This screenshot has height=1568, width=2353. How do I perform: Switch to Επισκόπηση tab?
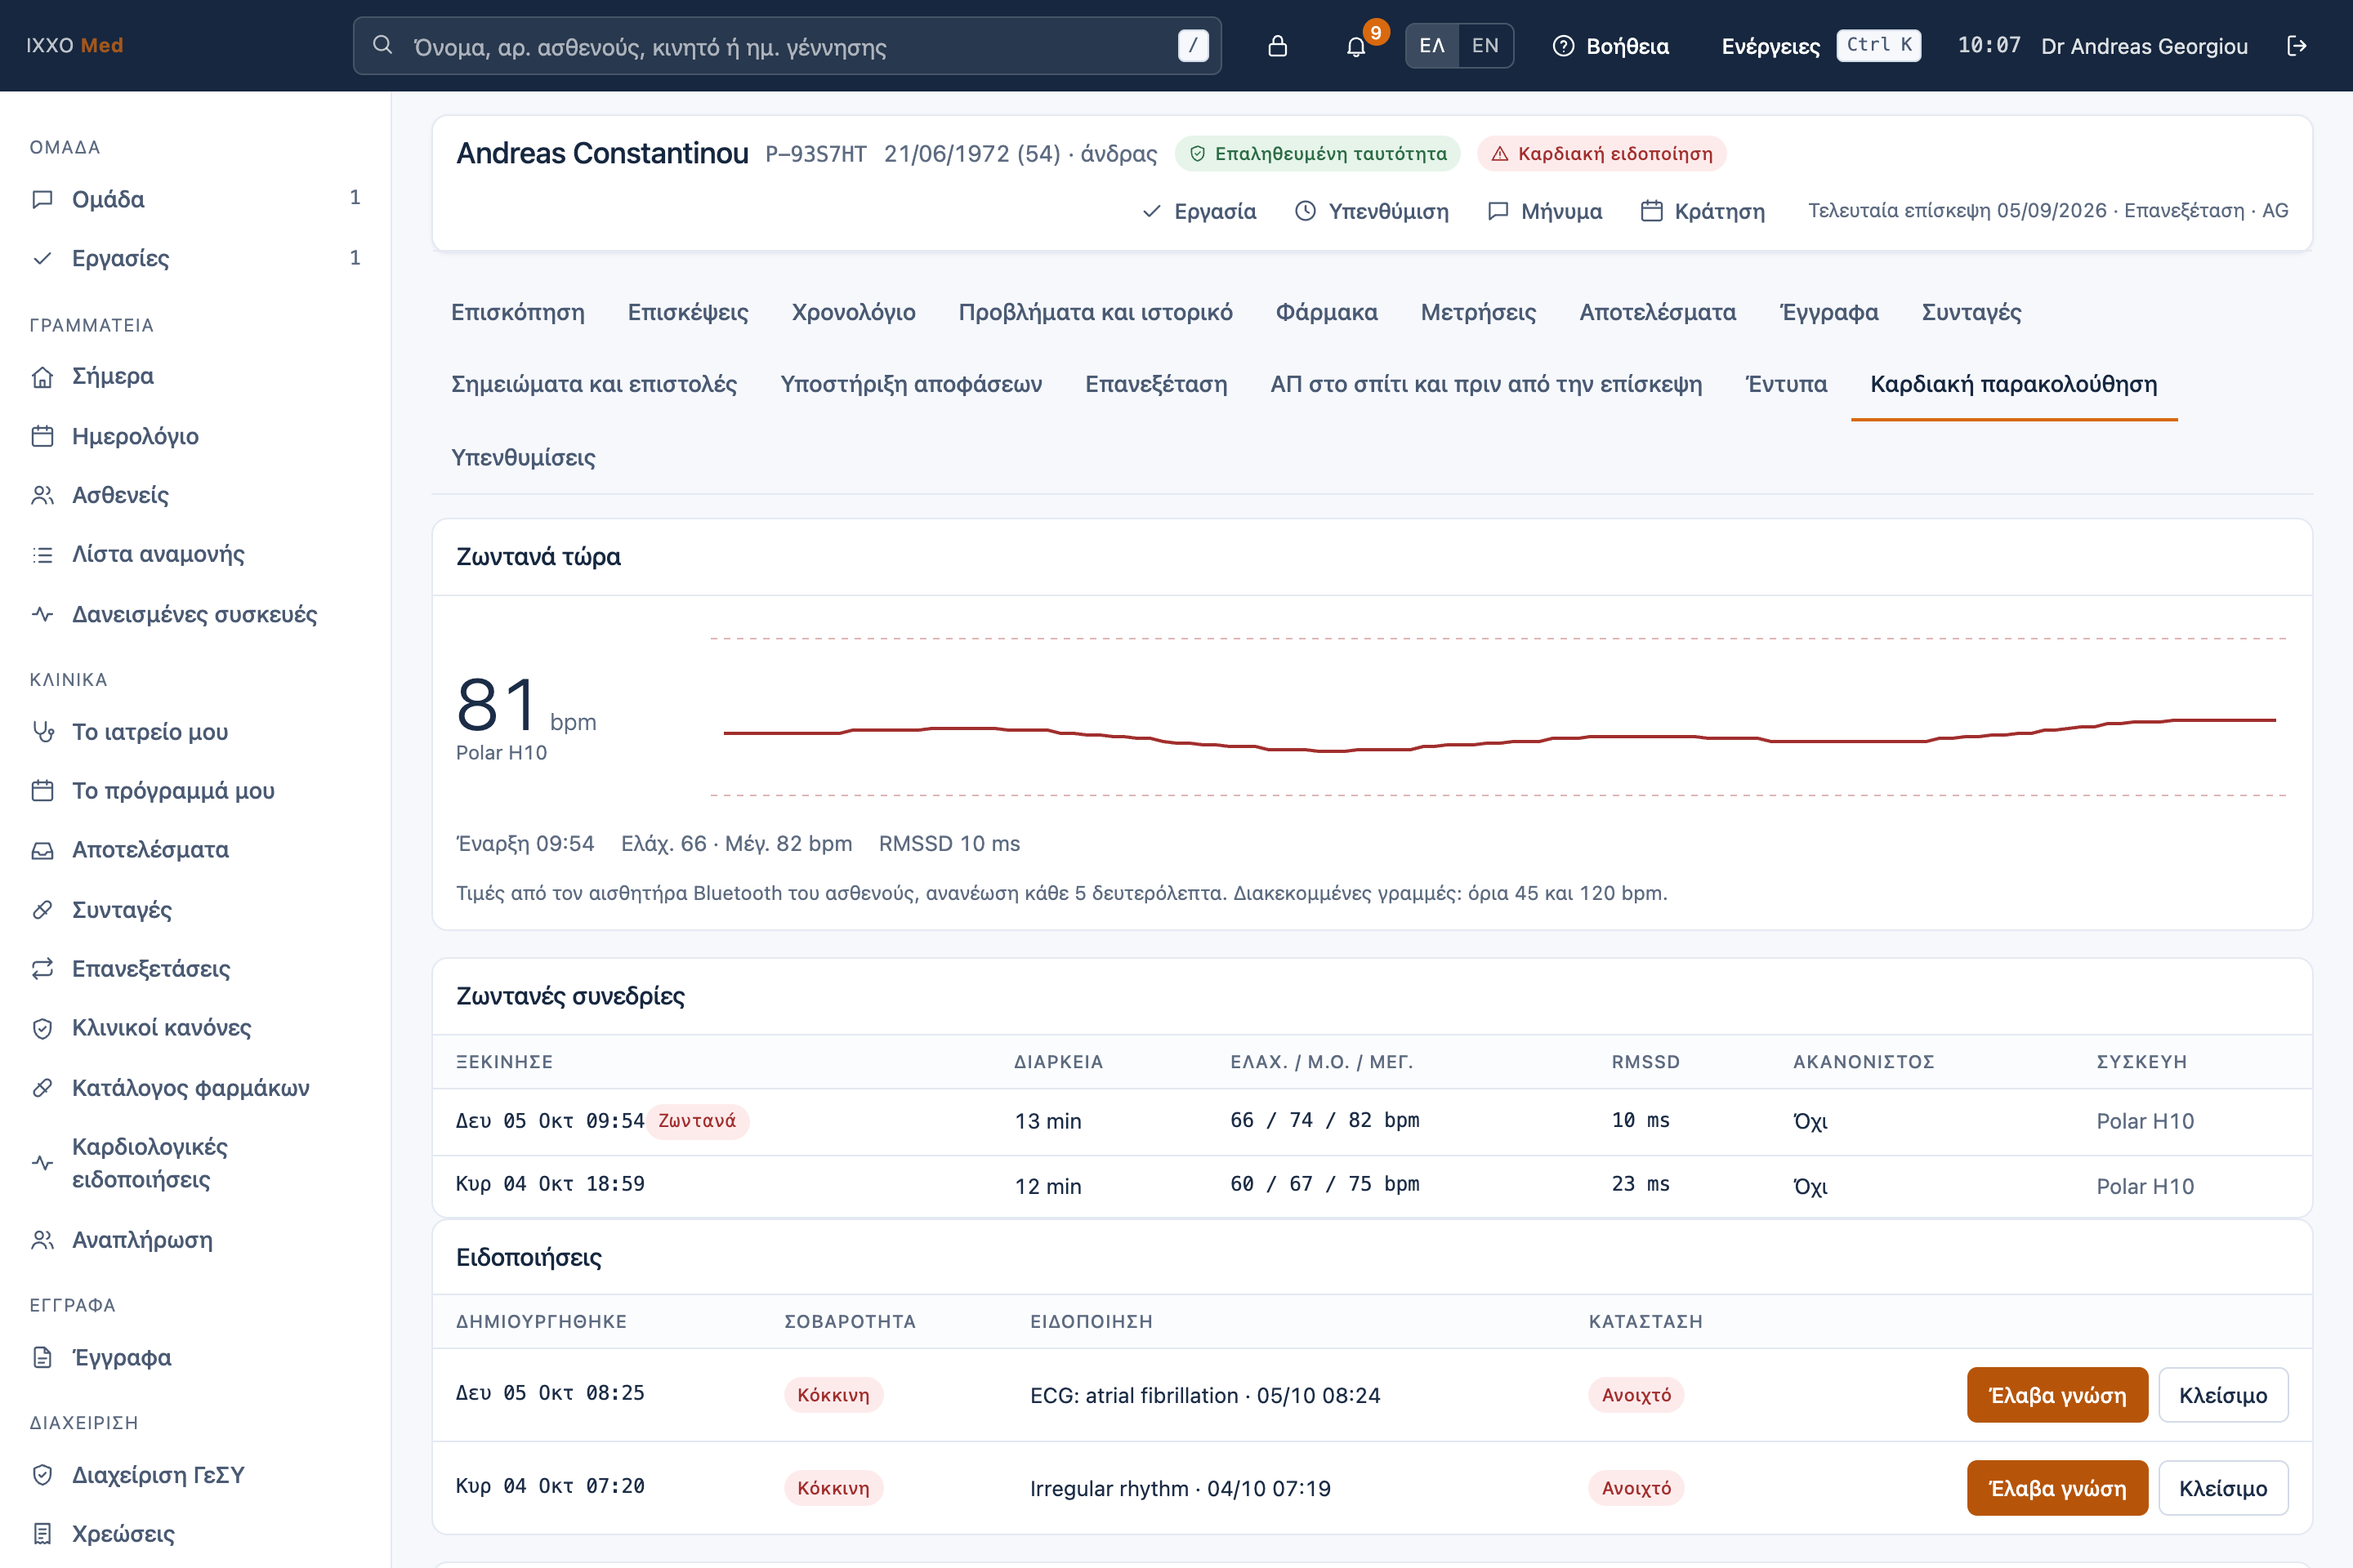pos(518,312)
